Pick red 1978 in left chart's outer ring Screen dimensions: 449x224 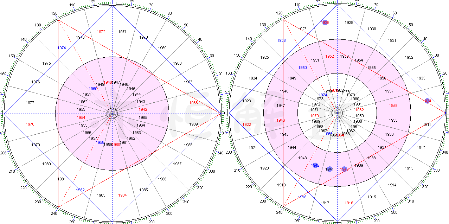(30, 124)
